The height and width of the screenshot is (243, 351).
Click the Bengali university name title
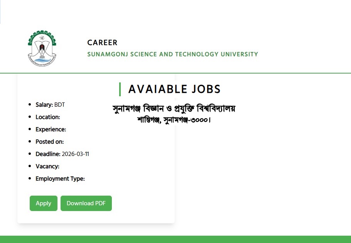click(x=174, y=108)
